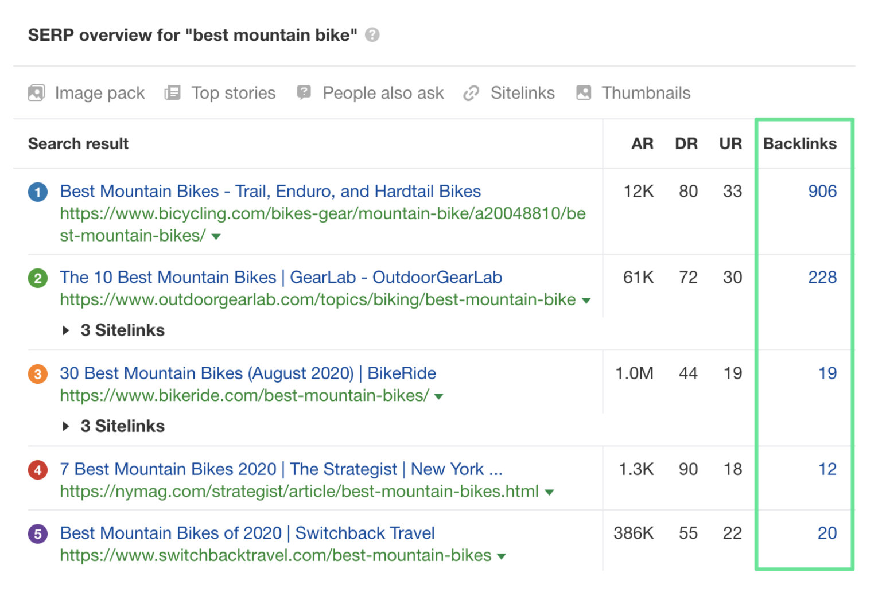Open the URL dropdown for bicycling.com result
Image resolution: width=886 pixels, height=592 pixels.
point(217,235)
